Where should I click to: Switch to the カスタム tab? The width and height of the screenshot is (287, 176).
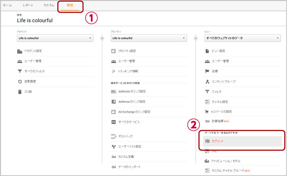coord(49,5)
